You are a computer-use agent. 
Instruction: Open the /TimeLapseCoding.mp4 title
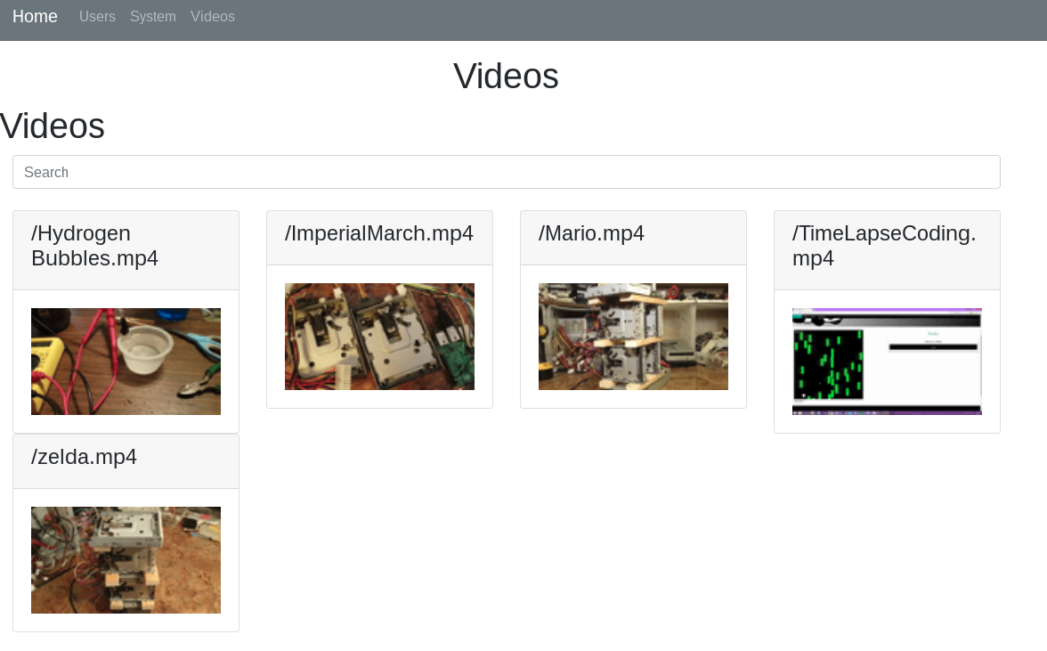pyautogui.click(x=884, y=246)
